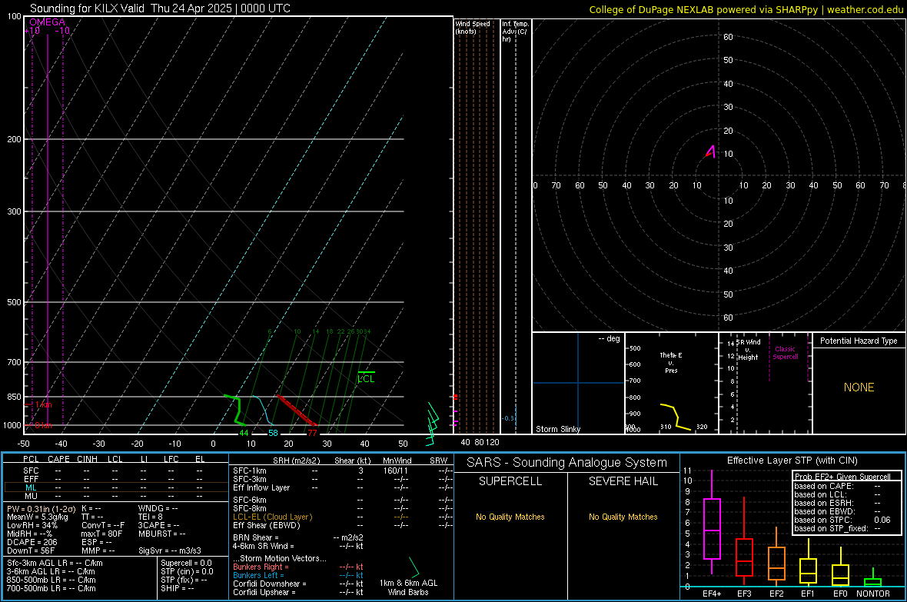Click the 'based on STPC' 0.06 value

[882, 520]
